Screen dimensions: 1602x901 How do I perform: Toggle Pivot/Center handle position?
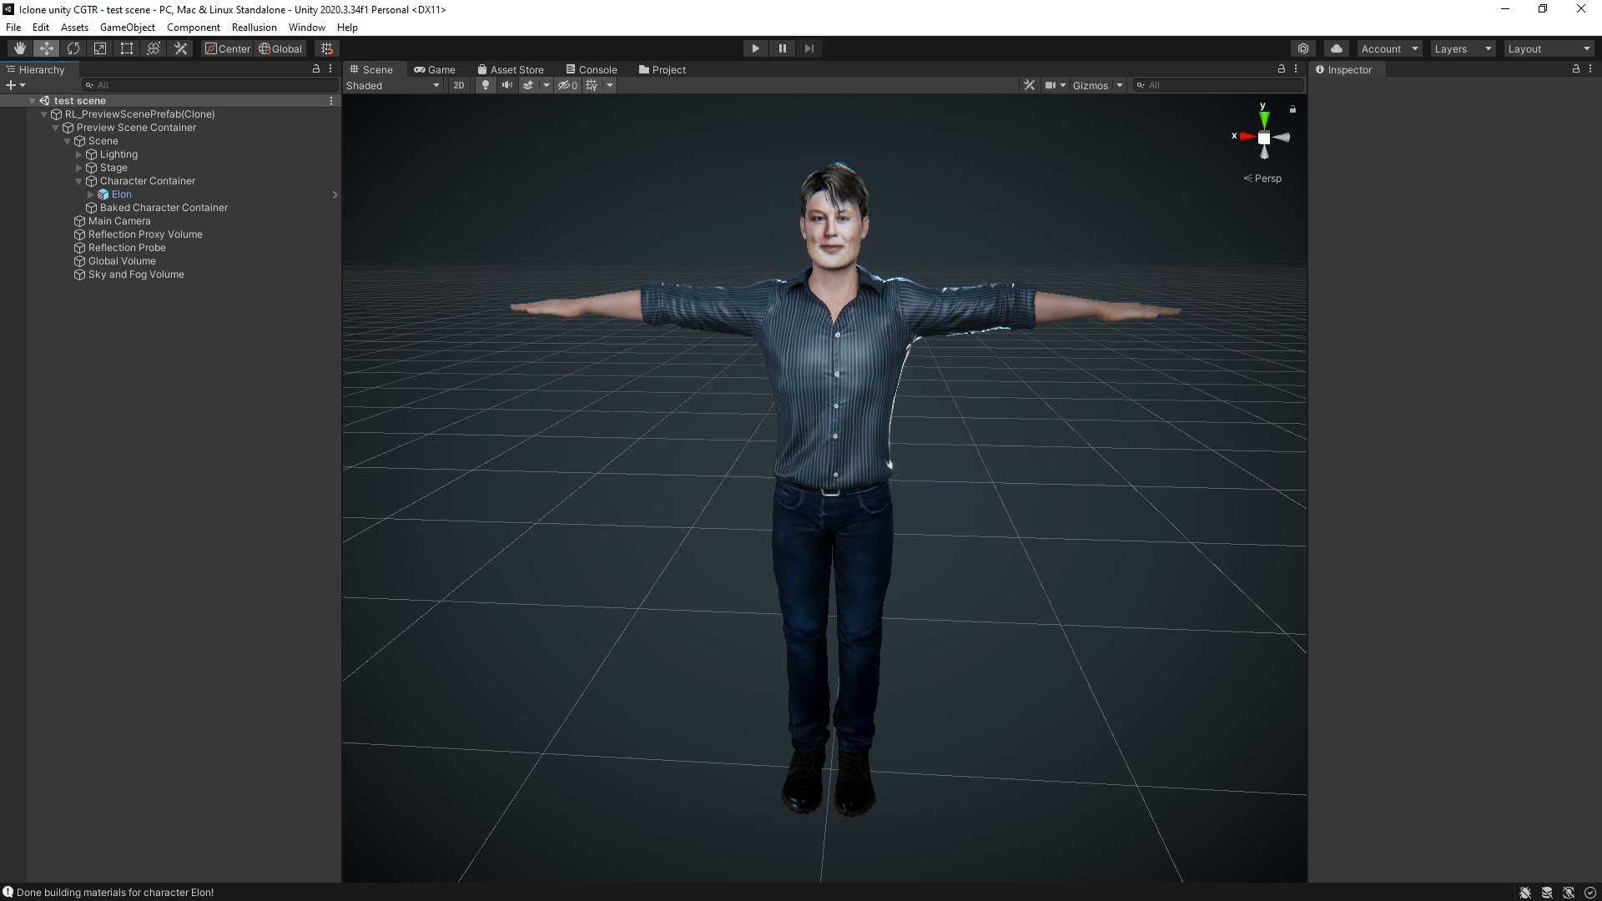[x=228, y=48]
